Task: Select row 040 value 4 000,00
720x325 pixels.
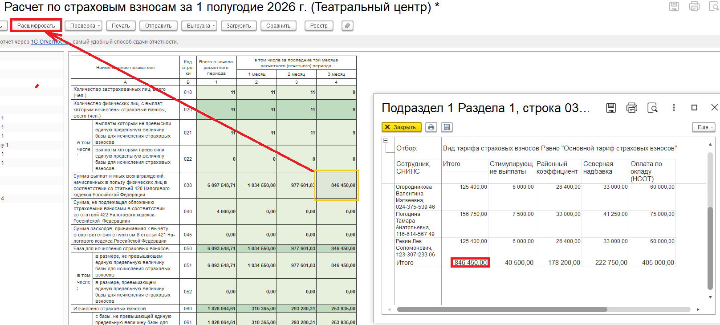Action: tap(216, 211)
